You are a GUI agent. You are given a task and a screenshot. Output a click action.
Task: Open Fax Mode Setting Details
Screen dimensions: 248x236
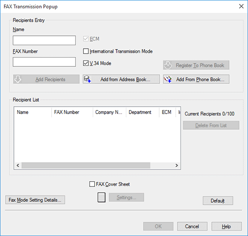click(35, 200)
